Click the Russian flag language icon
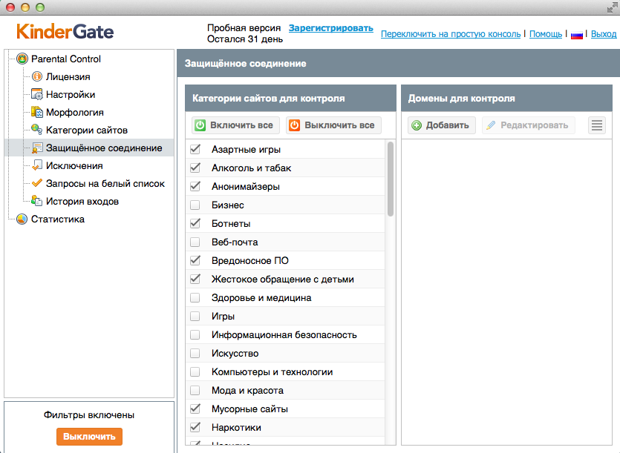Viewport: 620px width, 453px height. pyautogui.click(x=576, y=34)
